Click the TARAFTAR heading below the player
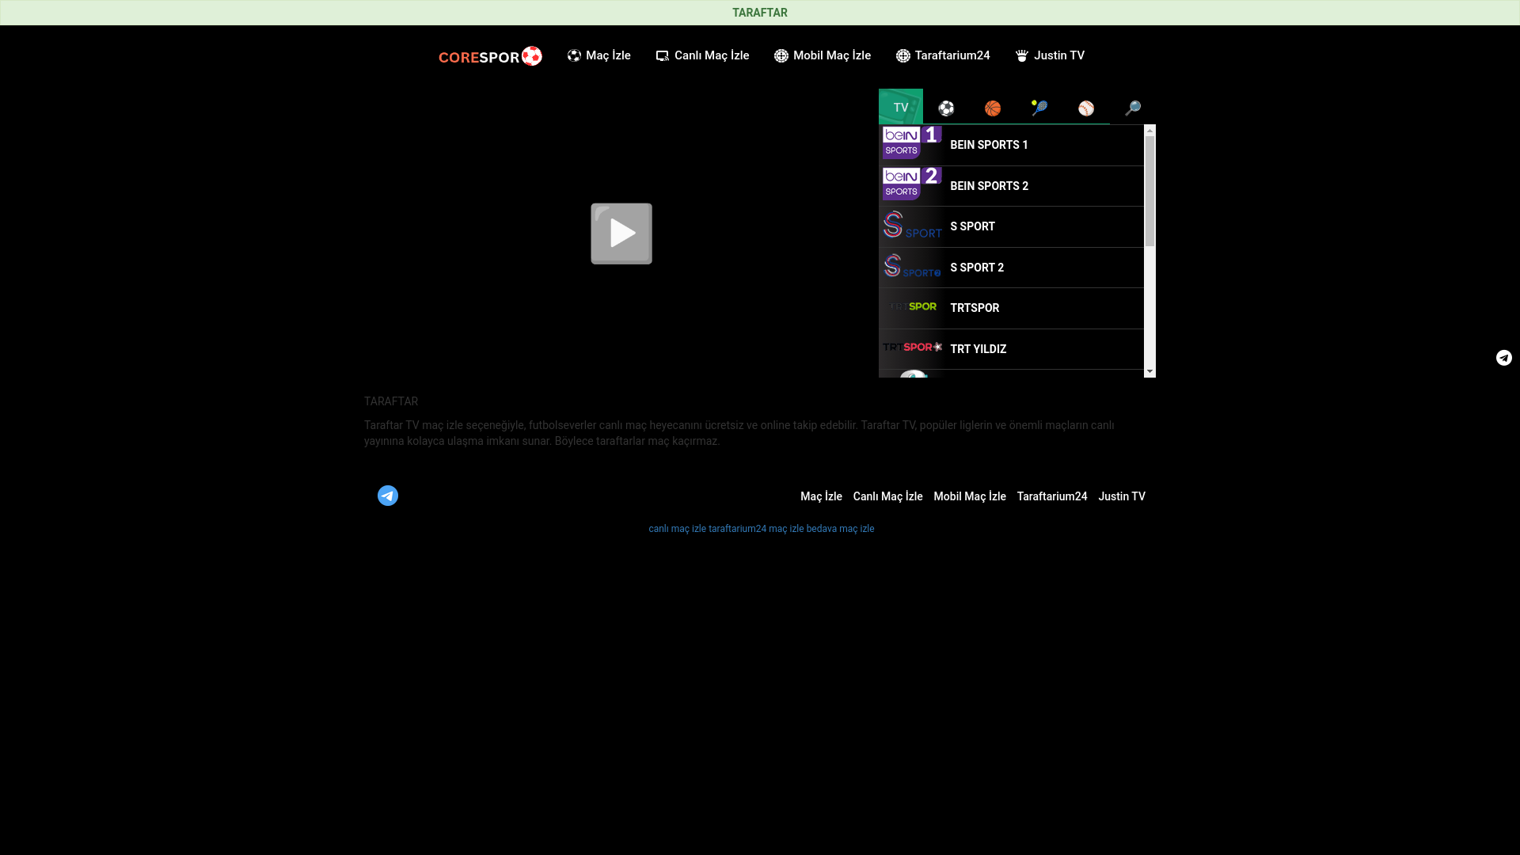1520x855 pixels. [391, 401]
